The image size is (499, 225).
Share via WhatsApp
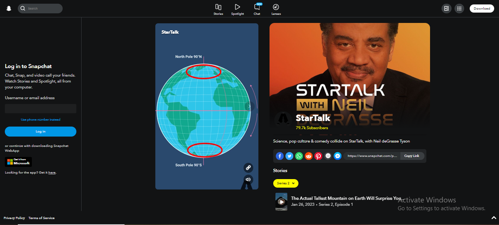click(x=299, y=156)
